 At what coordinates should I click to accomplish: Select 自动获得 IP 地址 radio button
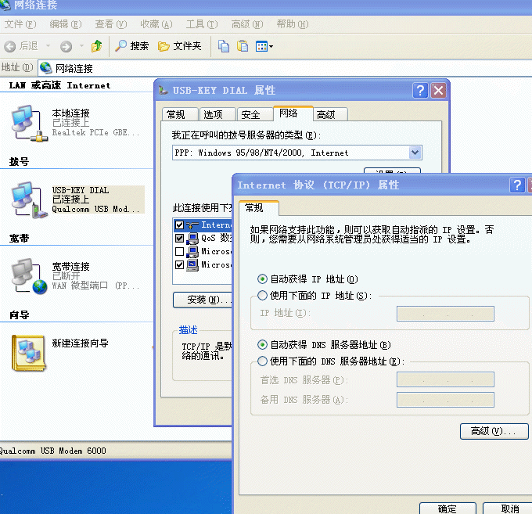point(262,279)
